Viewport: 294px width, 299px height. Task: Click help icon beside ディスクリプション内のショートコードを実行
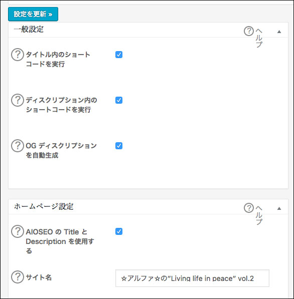tap(18, 100)
